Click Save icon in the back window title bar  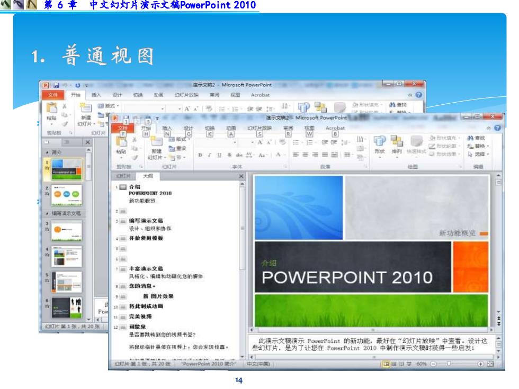pyautogui.click(x=56, y=85)
